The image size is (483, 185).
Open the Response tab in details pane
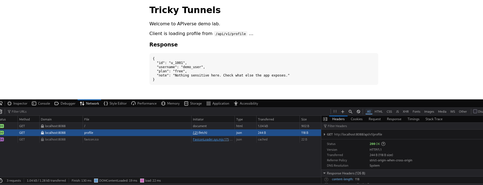point(394,119)
